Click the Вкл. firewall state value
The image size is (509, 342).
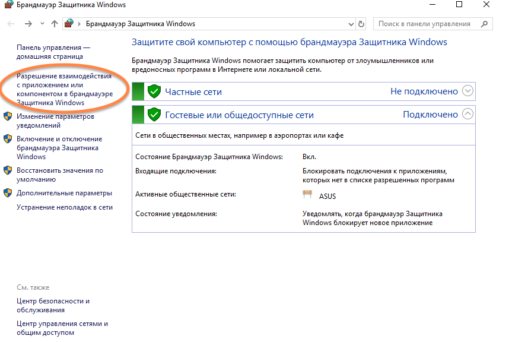(309, 157)
